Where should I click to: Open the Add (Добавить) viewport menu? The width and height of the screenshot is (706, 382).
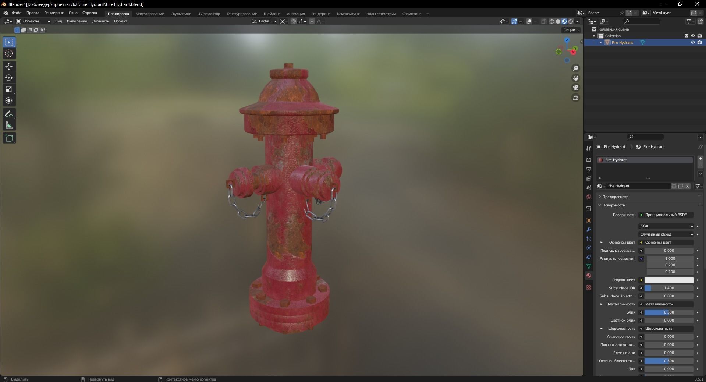click(x=100, y=21)
